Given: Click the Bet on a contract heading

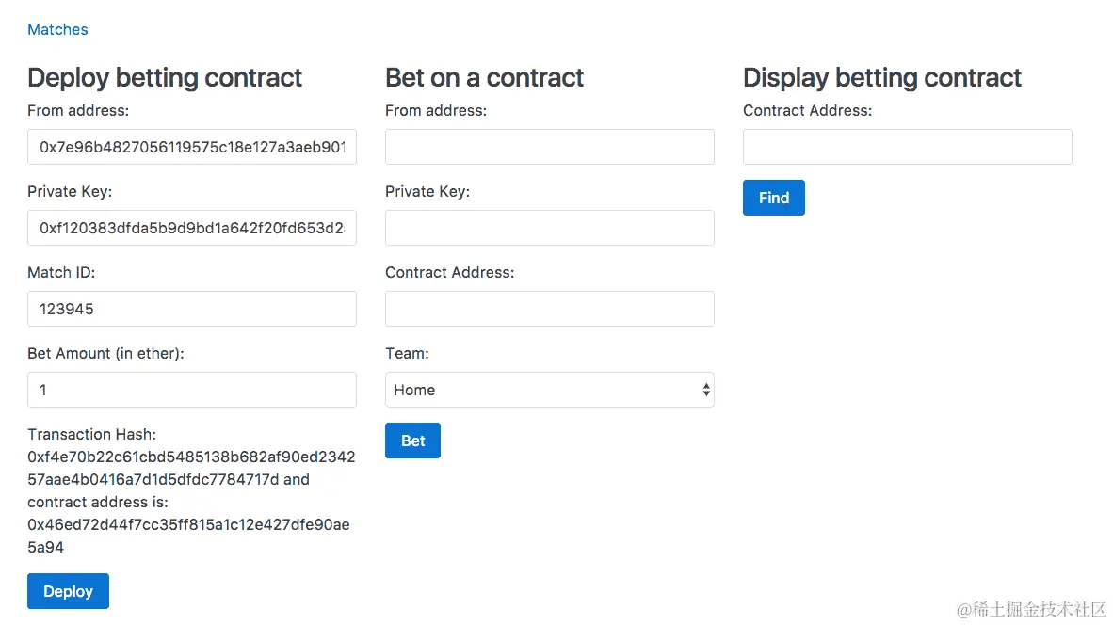Looking at the screenshot, I should [x=484, y=77].
